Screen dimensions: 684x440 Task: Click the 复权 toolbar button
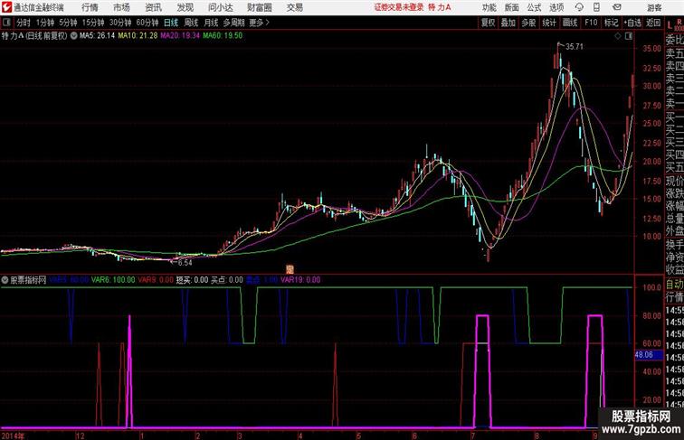coord(488,23)
